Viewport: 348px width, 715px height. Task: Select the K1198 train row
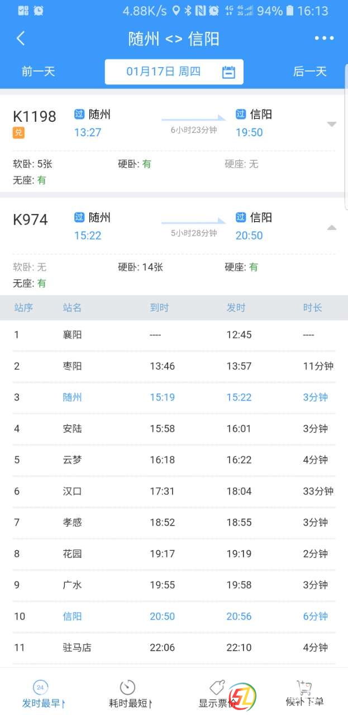pyautogui.click(x=168, y=124)
